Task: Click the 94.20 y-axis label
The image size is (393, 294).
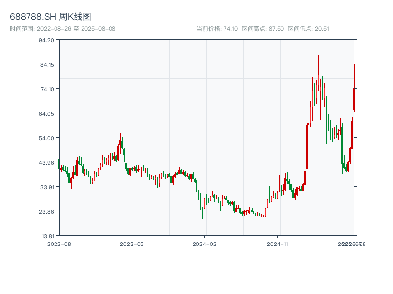Action: pos(46,40)
